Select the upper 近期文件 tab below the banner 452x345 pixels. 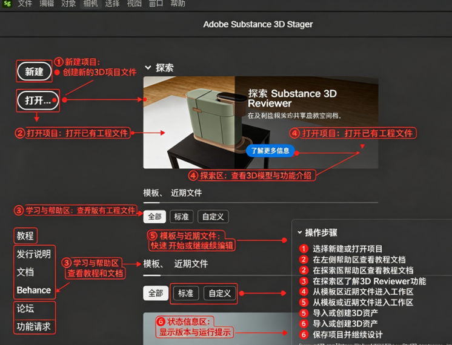(186, 192)
